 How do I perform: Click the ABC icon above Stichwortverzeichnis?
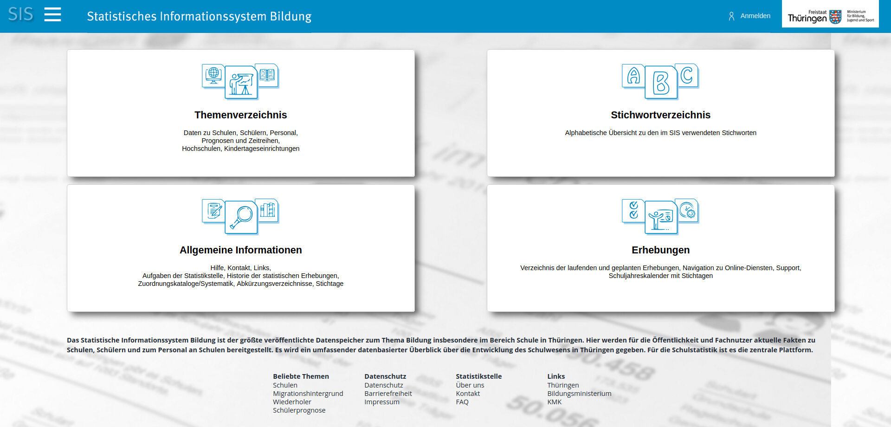click(x=660, y=81)
